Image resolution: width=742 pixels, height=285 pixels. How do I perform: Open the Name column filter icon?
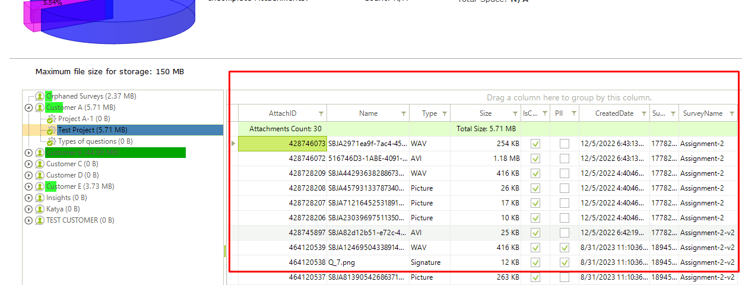(404, 113)
